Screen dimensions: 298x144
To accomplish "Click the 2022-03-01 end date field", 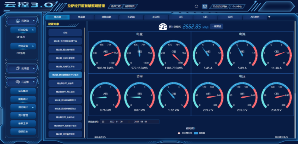I will point(140,122).
